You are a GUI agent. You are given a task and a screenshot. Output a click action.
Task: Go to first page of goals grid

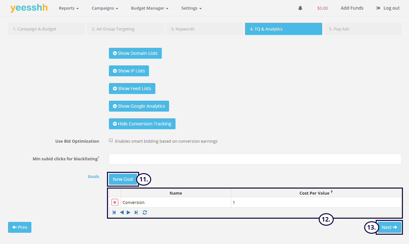[x=114, y=212]
